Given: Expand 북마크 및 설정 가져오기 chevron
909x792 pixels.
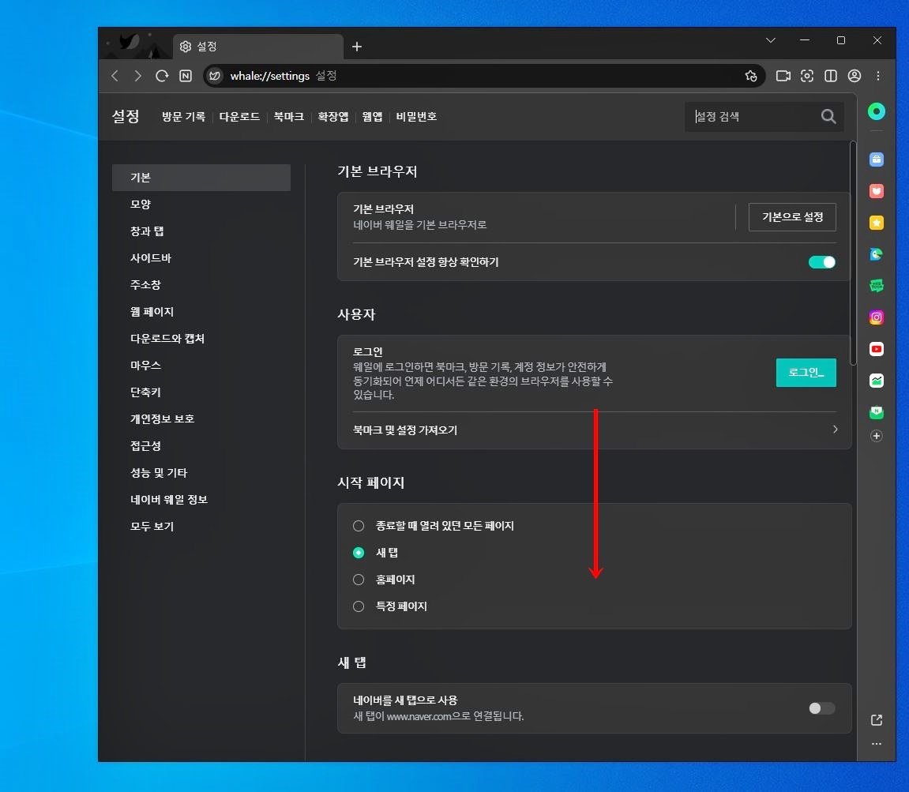Looking at the screenshot, I should pyautogui.click(x=836, y=430).
